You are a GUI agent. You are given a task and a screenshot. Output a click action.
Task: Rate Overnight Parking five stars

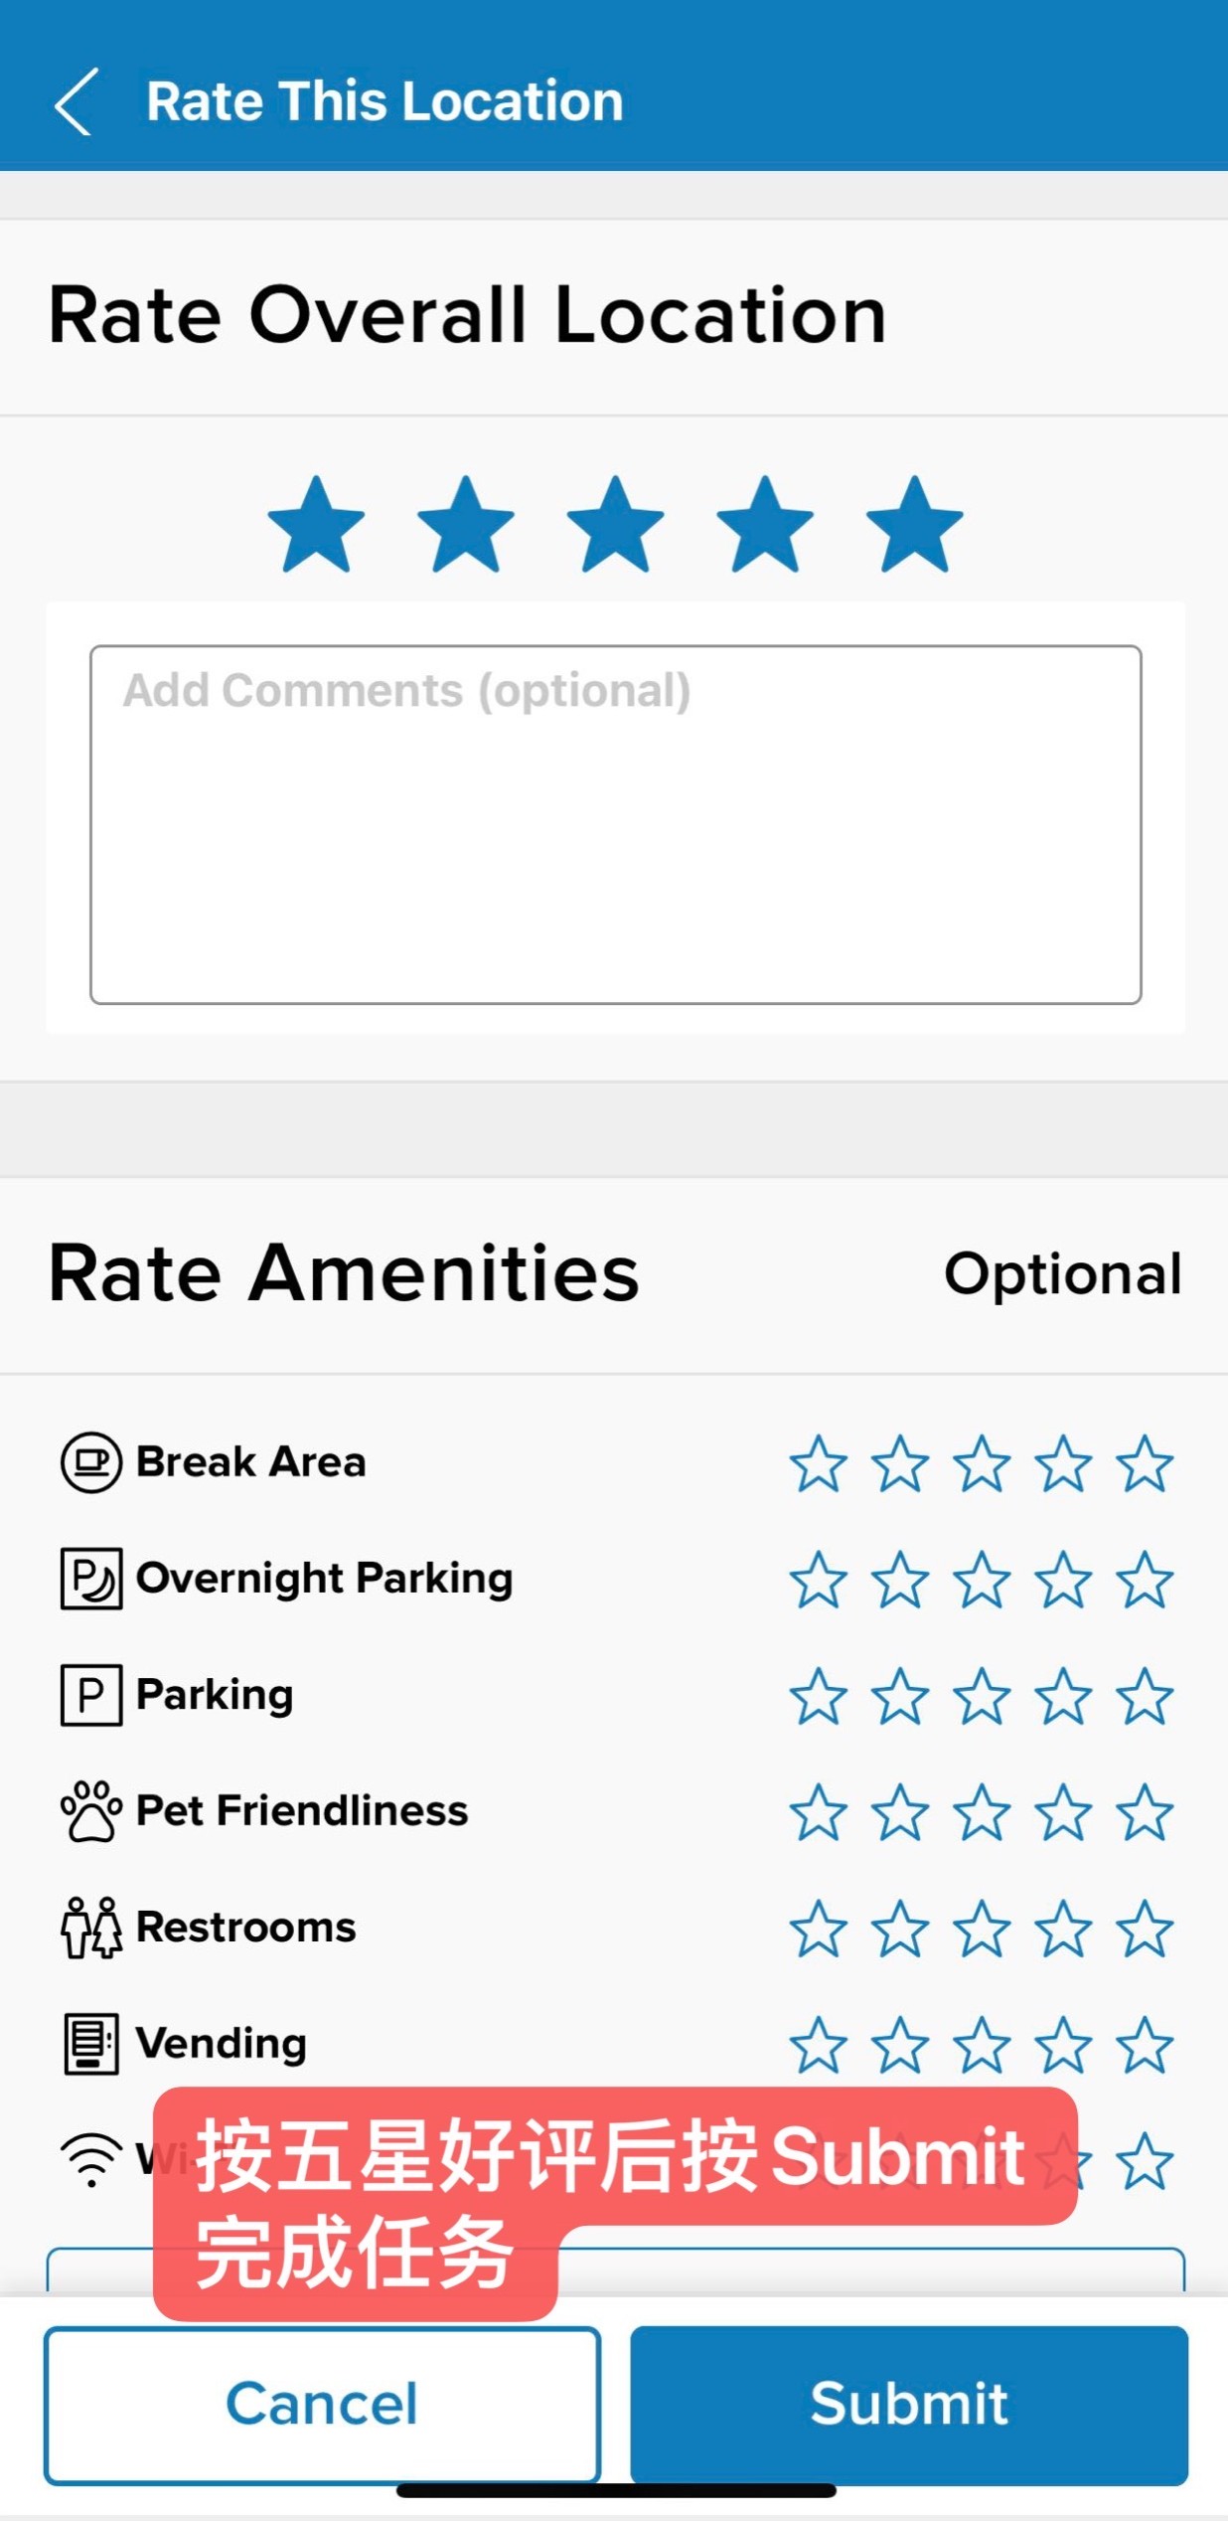(x=1145, y=1580)
